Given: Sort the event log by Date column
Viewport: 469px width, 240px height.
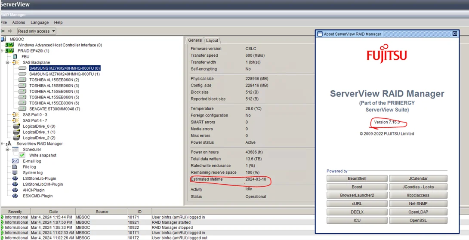Looking at the screenshot, I should pyautogui.click(x=53, y=212).
